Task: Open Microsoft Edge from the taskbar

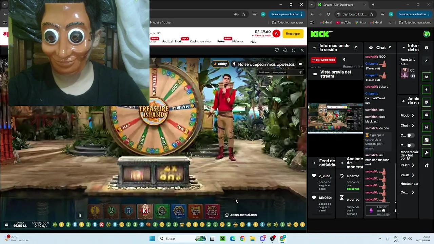Action: tap(232, 239)
